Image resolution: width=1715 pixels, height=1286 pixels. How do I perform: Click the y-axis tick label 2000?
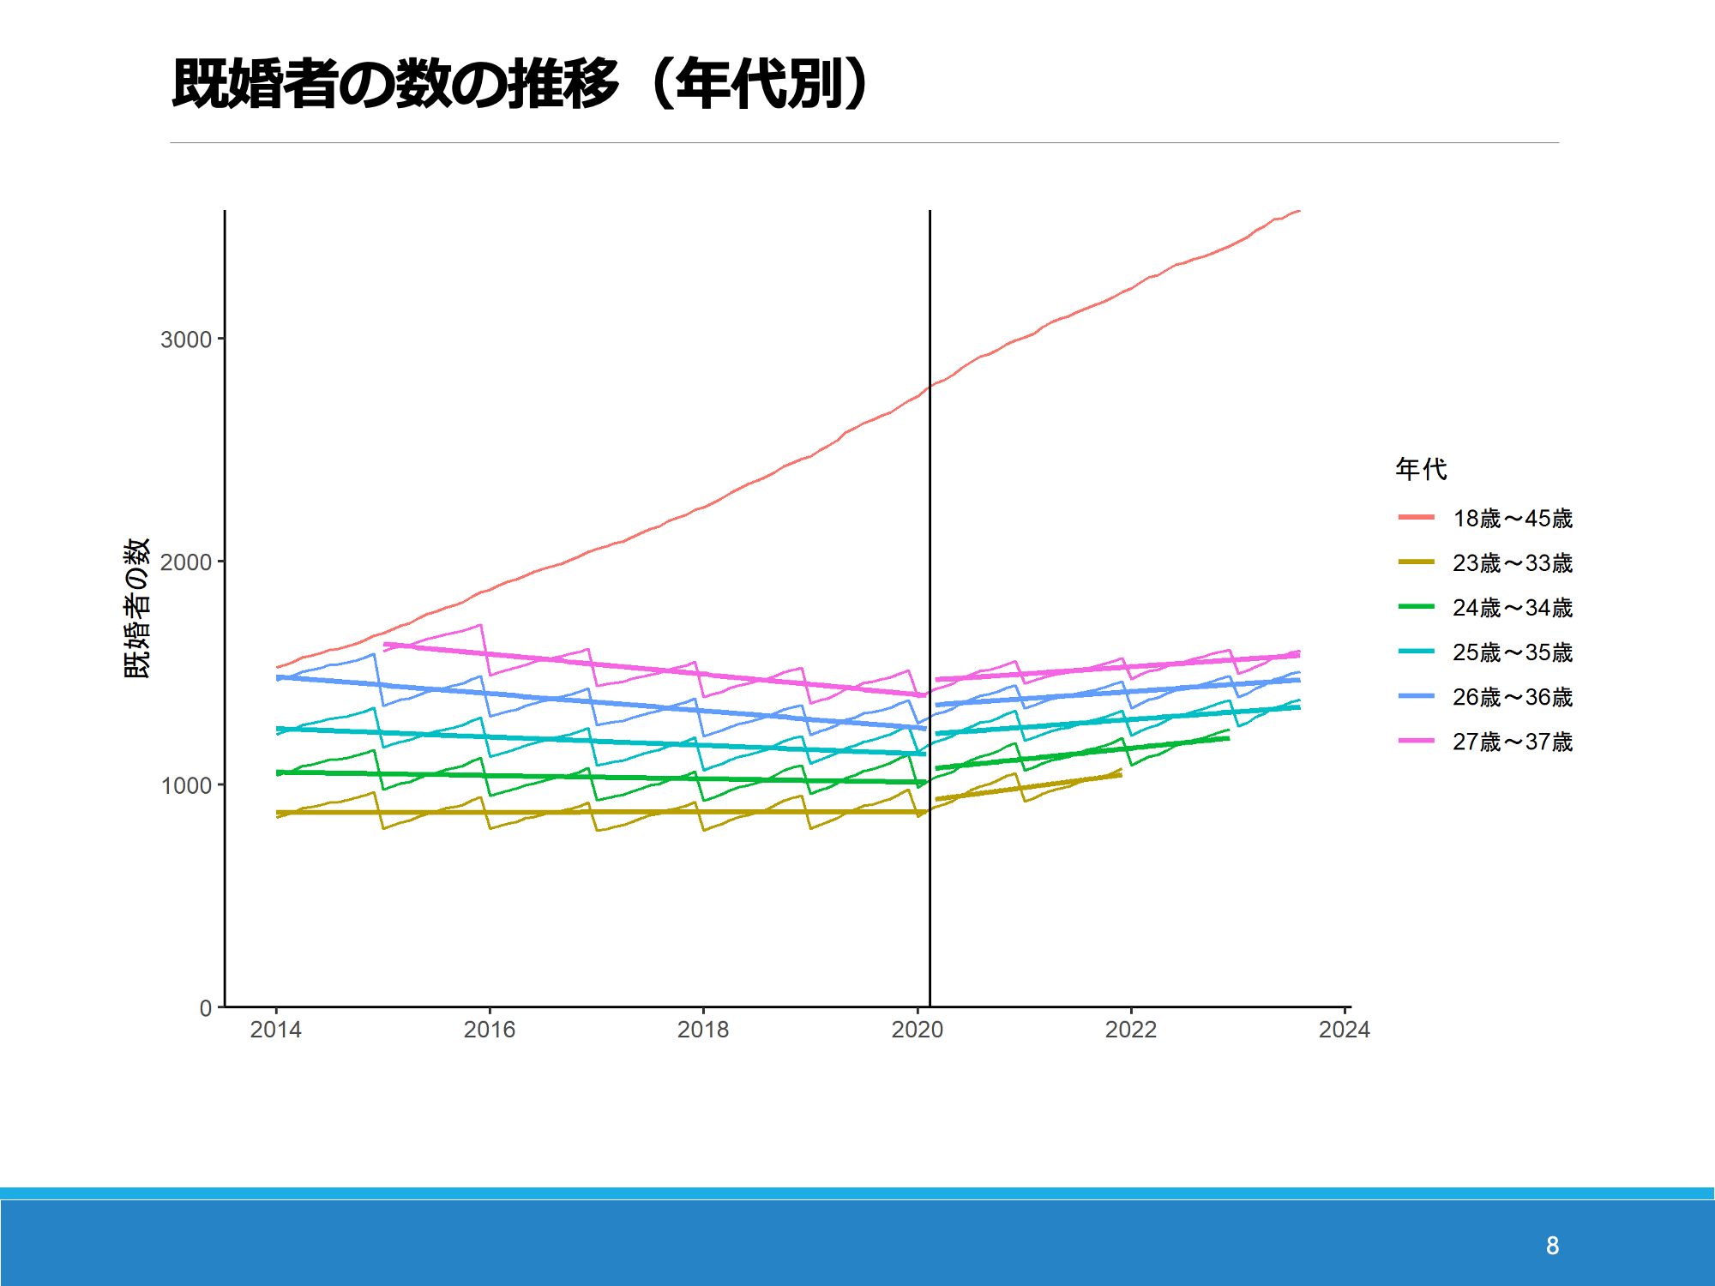coord(186,562)
